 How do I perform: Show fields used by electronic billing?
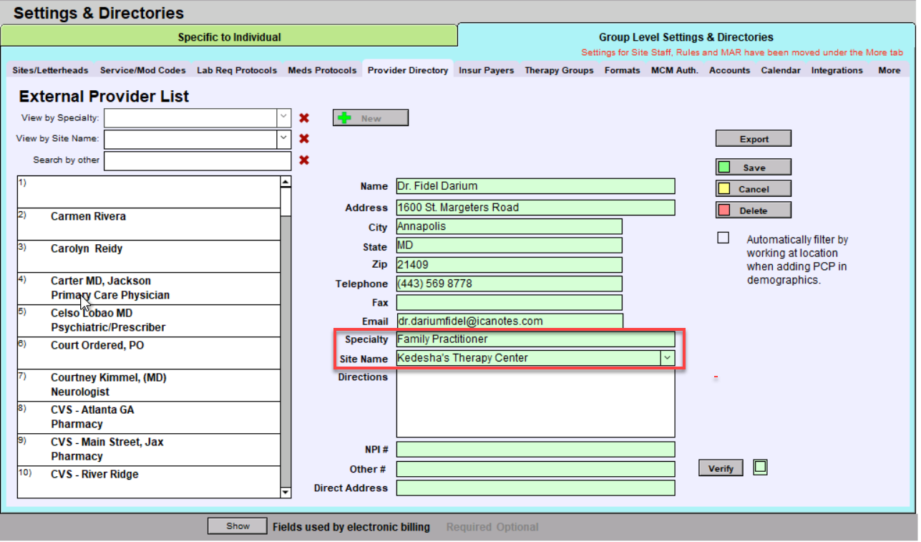tap(238, 526)
